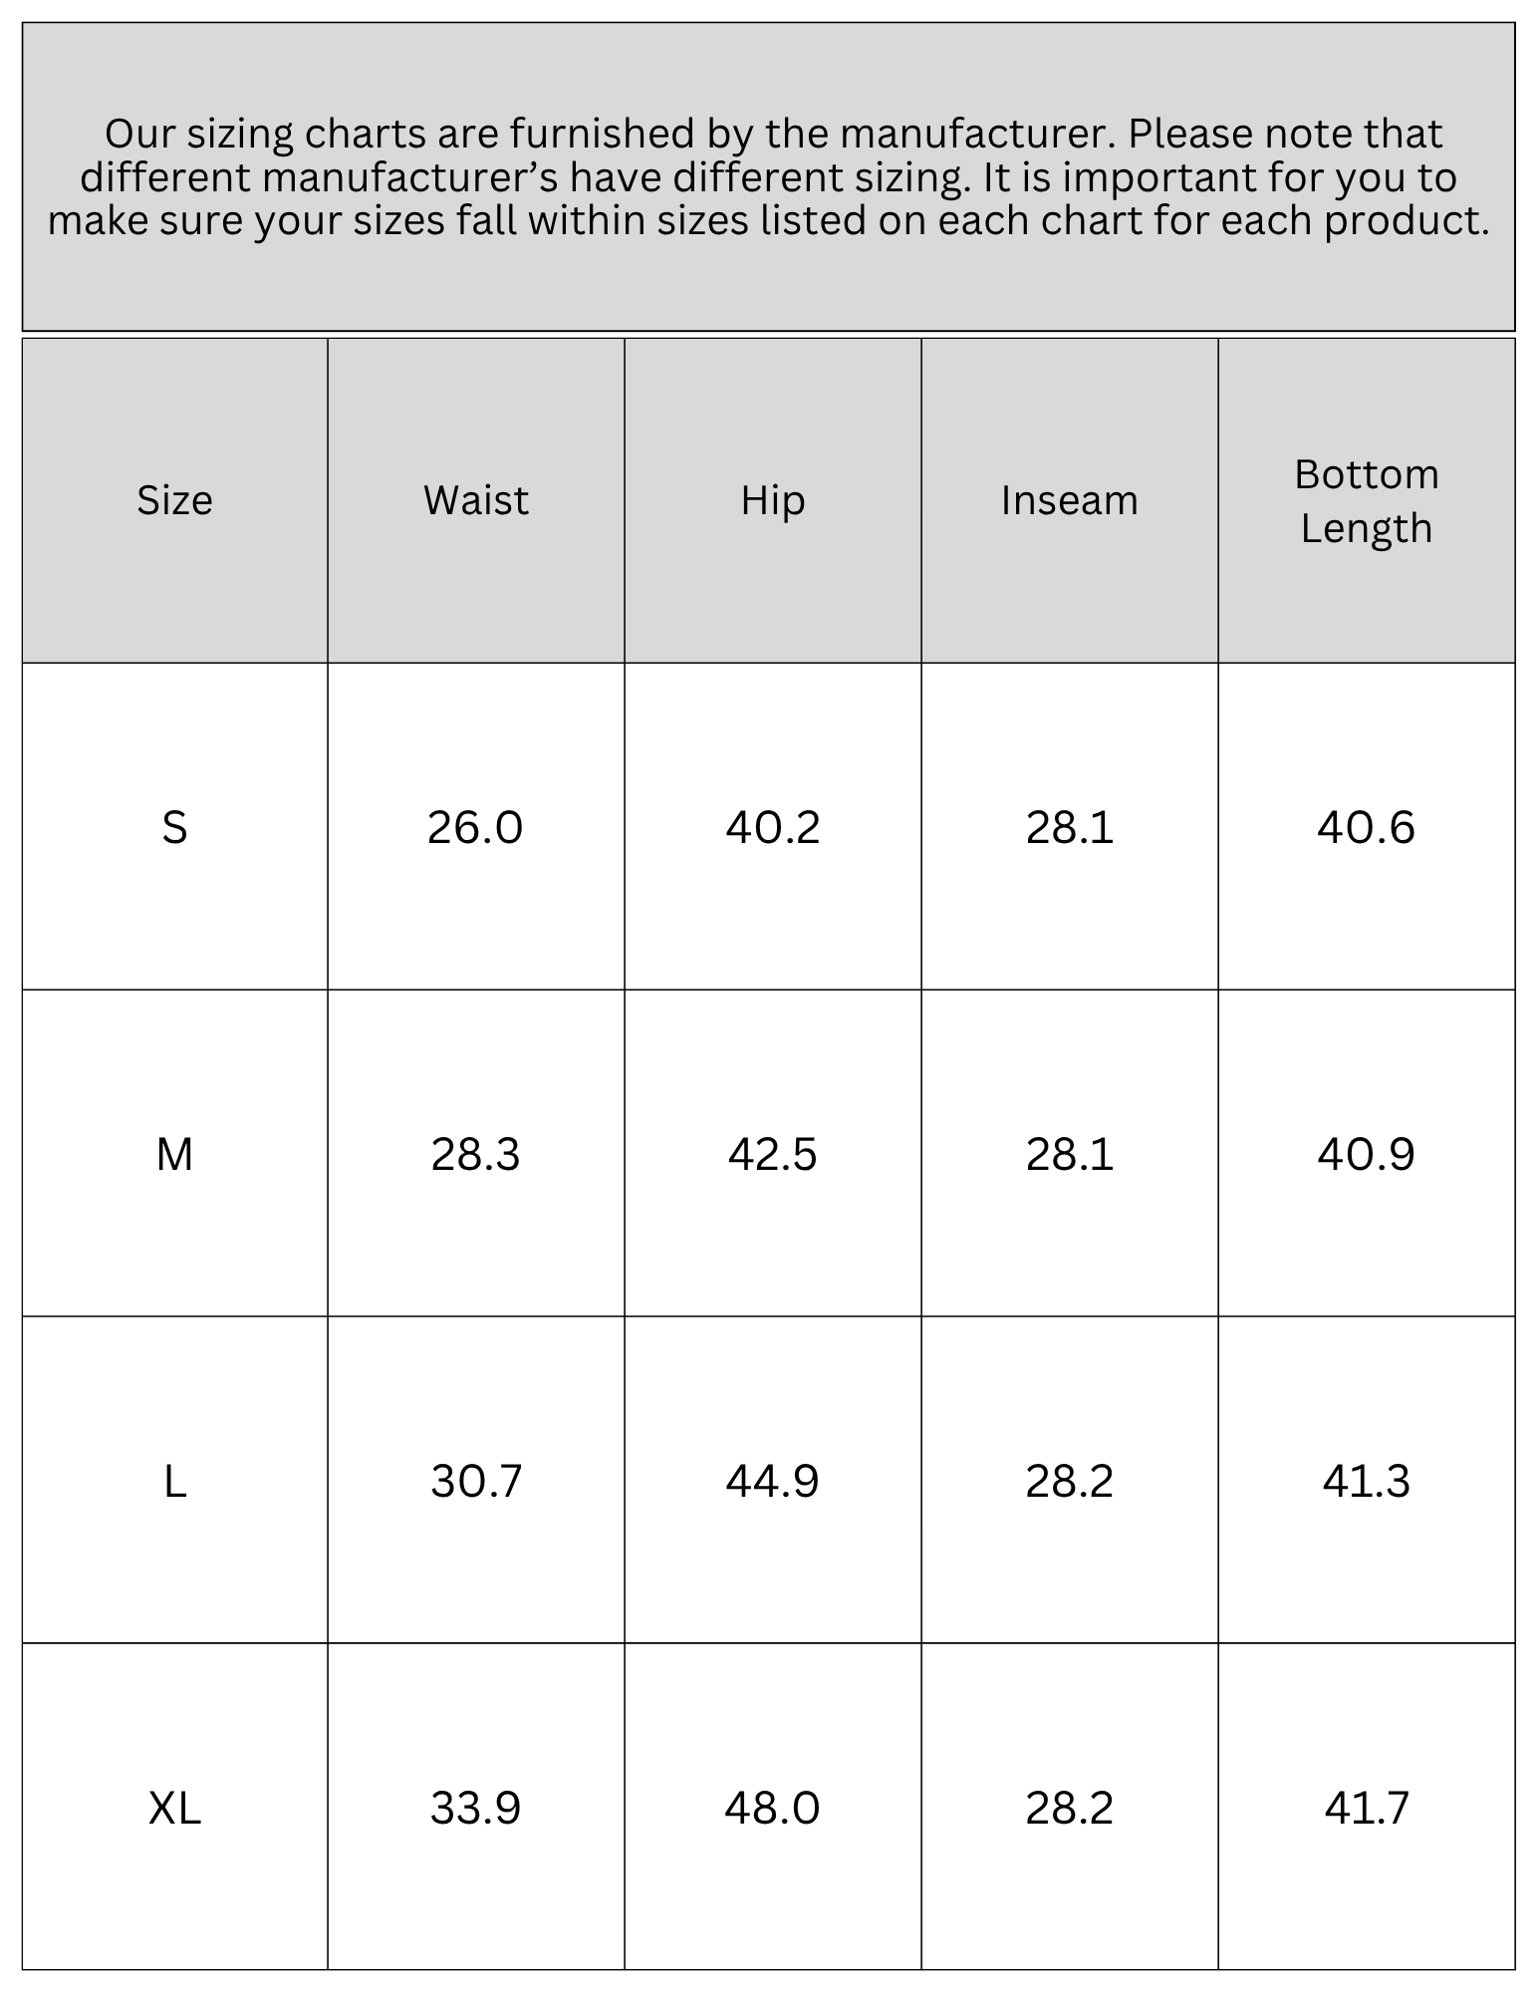Select the XL bottom length 41.7
The width and height of the screenshot is (1539, 1992).
[x=1367, y=1808]
